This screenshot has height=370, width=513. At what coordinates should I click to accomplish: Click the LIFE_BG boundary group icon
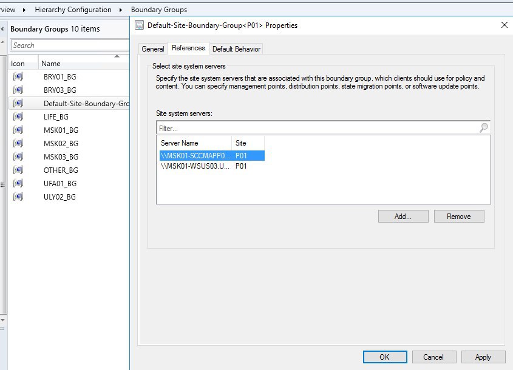18,116
